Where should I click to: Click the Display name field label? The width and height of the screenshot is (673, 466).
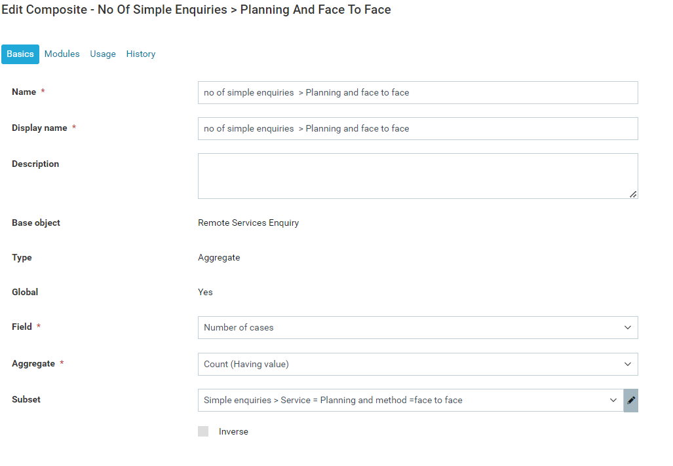[39, 128]
